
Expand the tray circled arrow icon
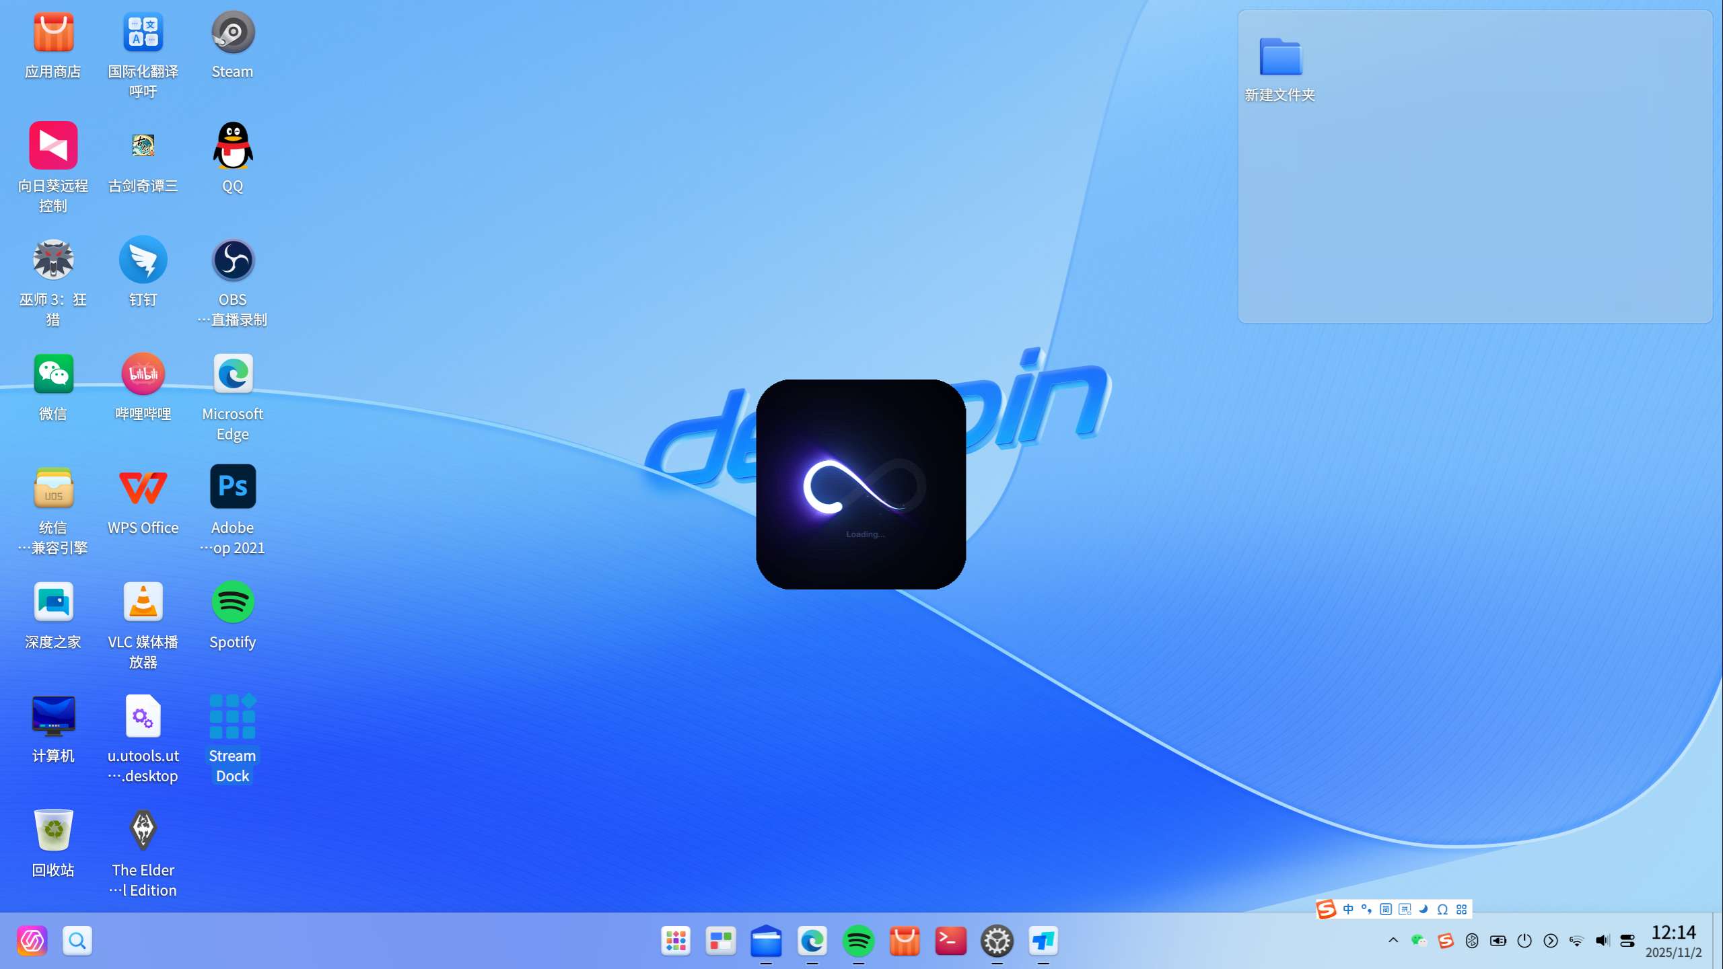point(1551,941)
